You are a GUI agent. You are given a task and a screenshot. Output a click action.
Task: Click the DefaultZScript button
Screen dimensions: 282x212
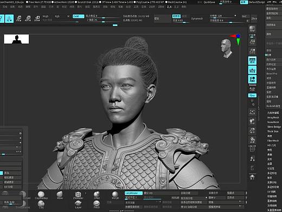[257, 2]
